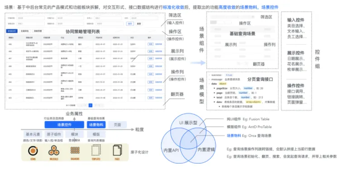Click the light 页面 block

pyautogui.click(x=117, y=125)
